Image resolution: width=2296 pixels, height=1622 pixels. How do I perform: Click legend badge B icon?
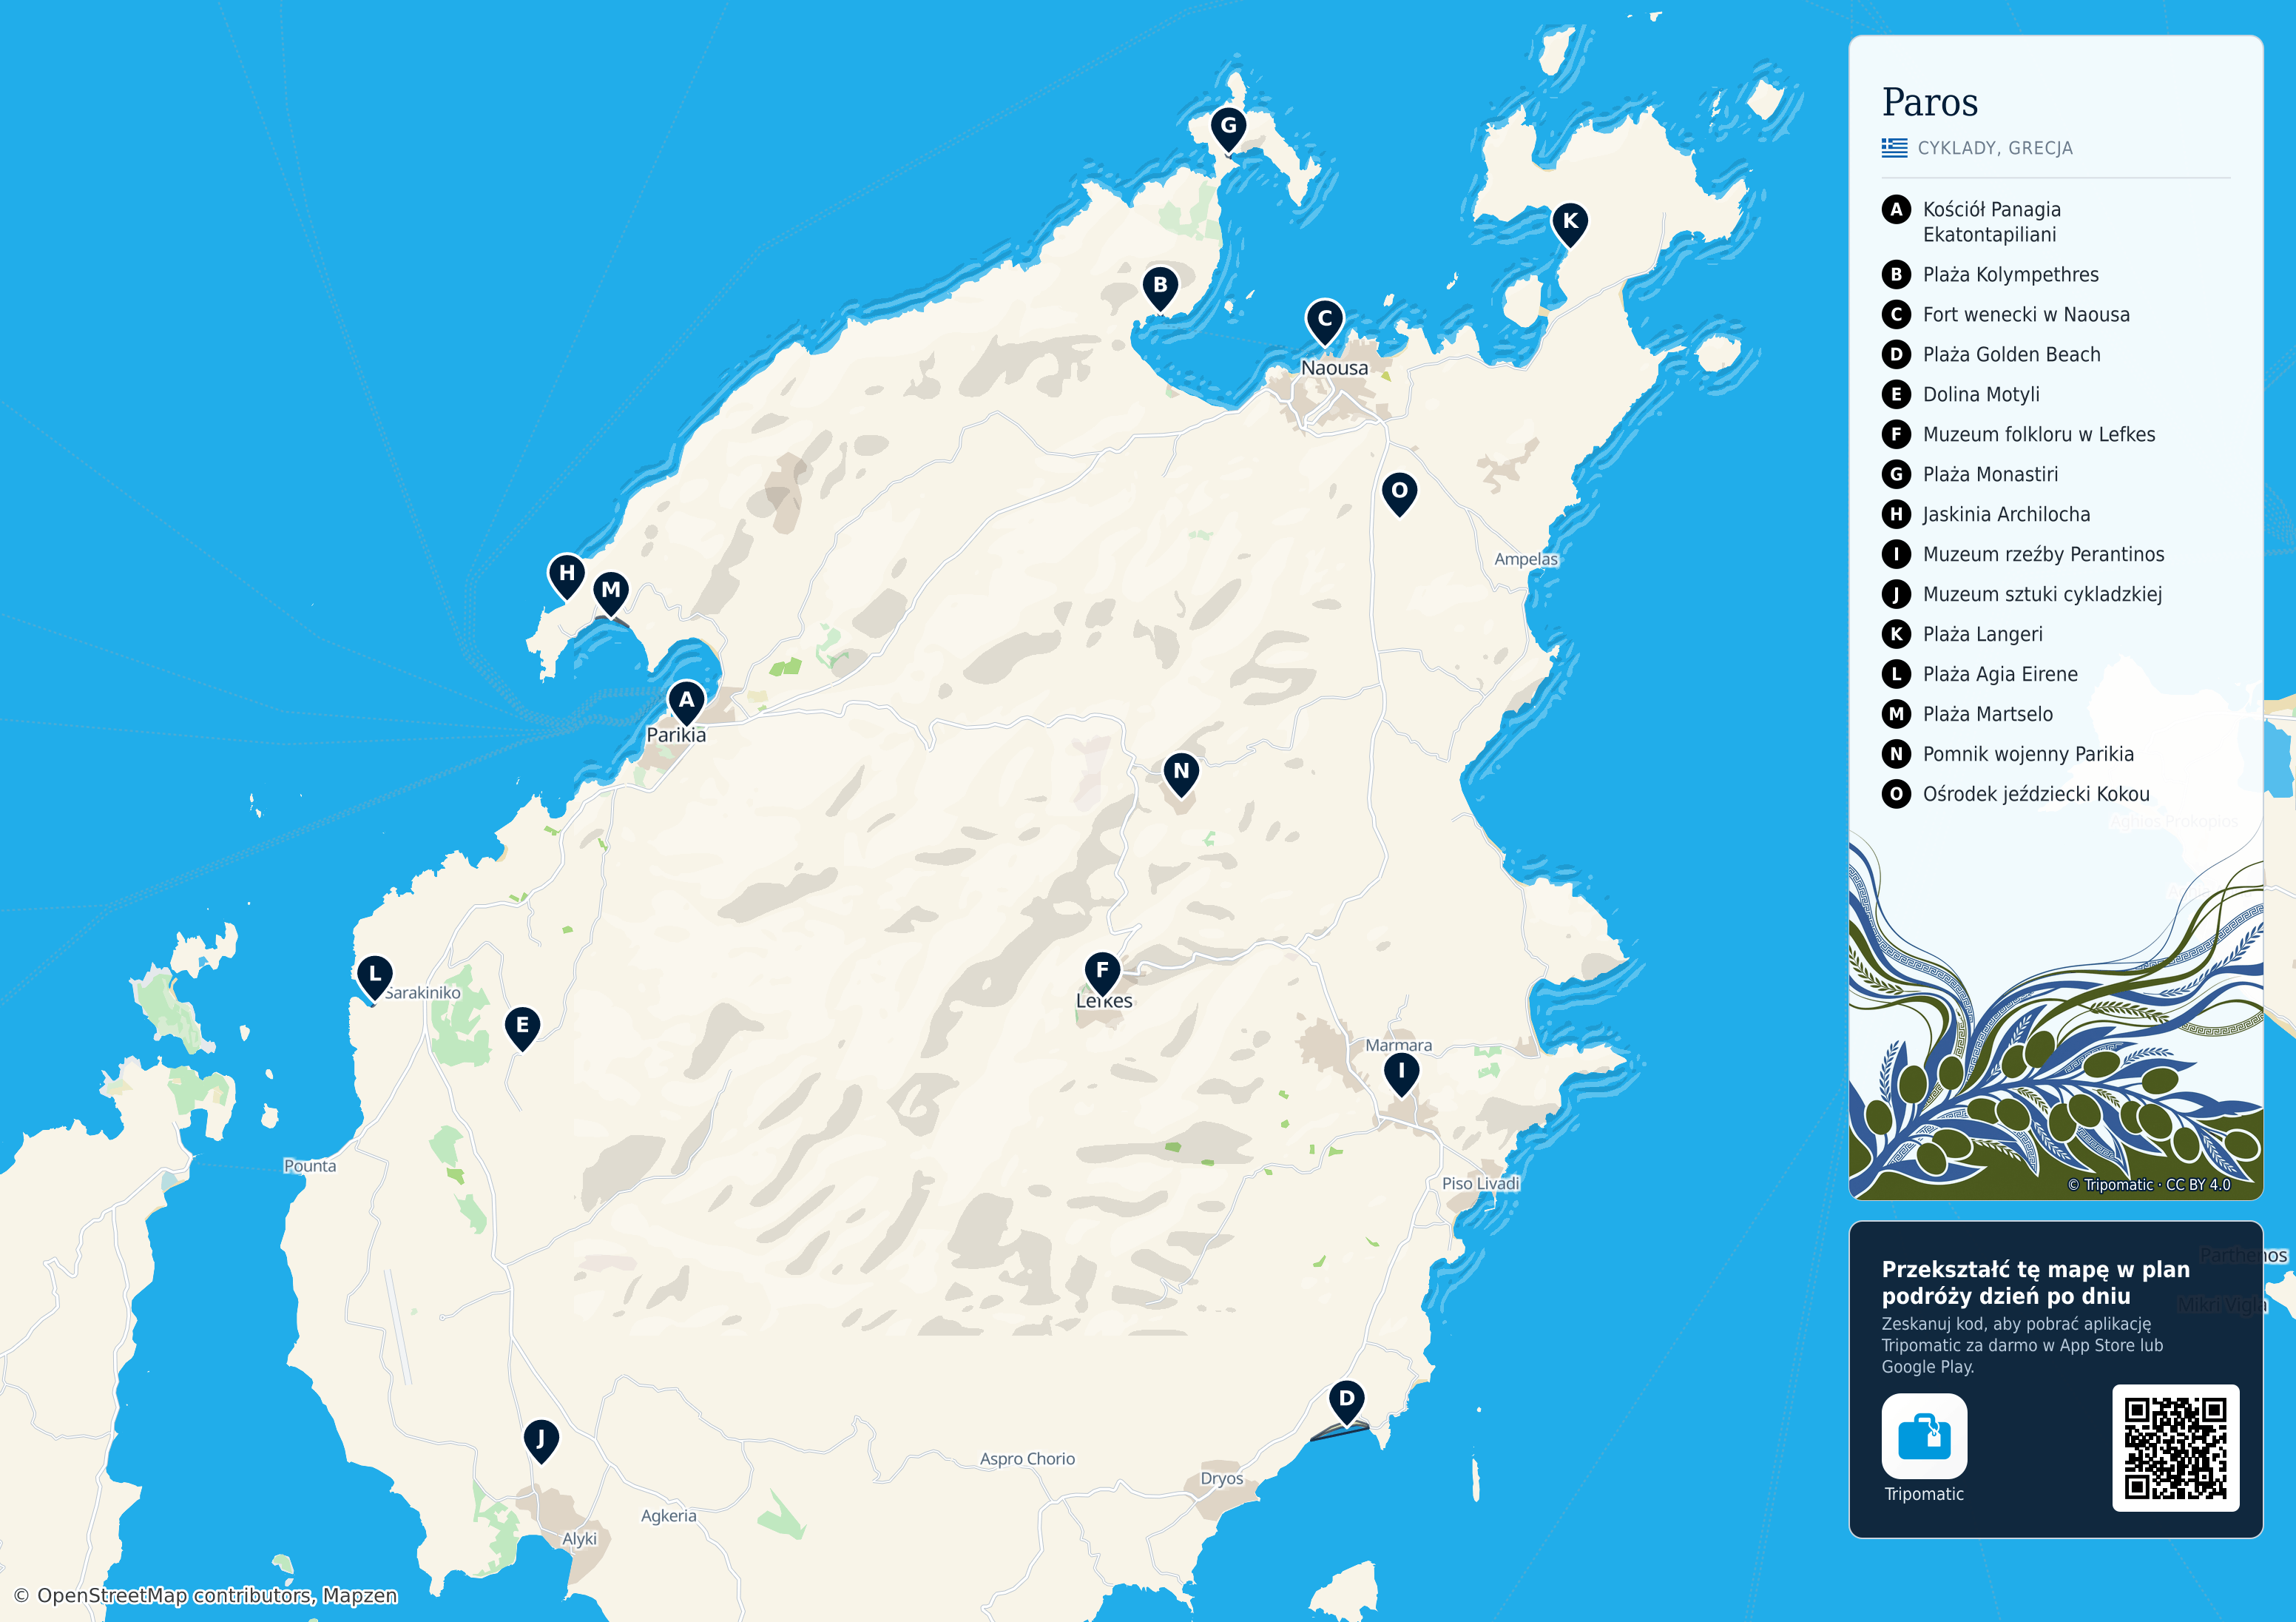[1896, 275]
